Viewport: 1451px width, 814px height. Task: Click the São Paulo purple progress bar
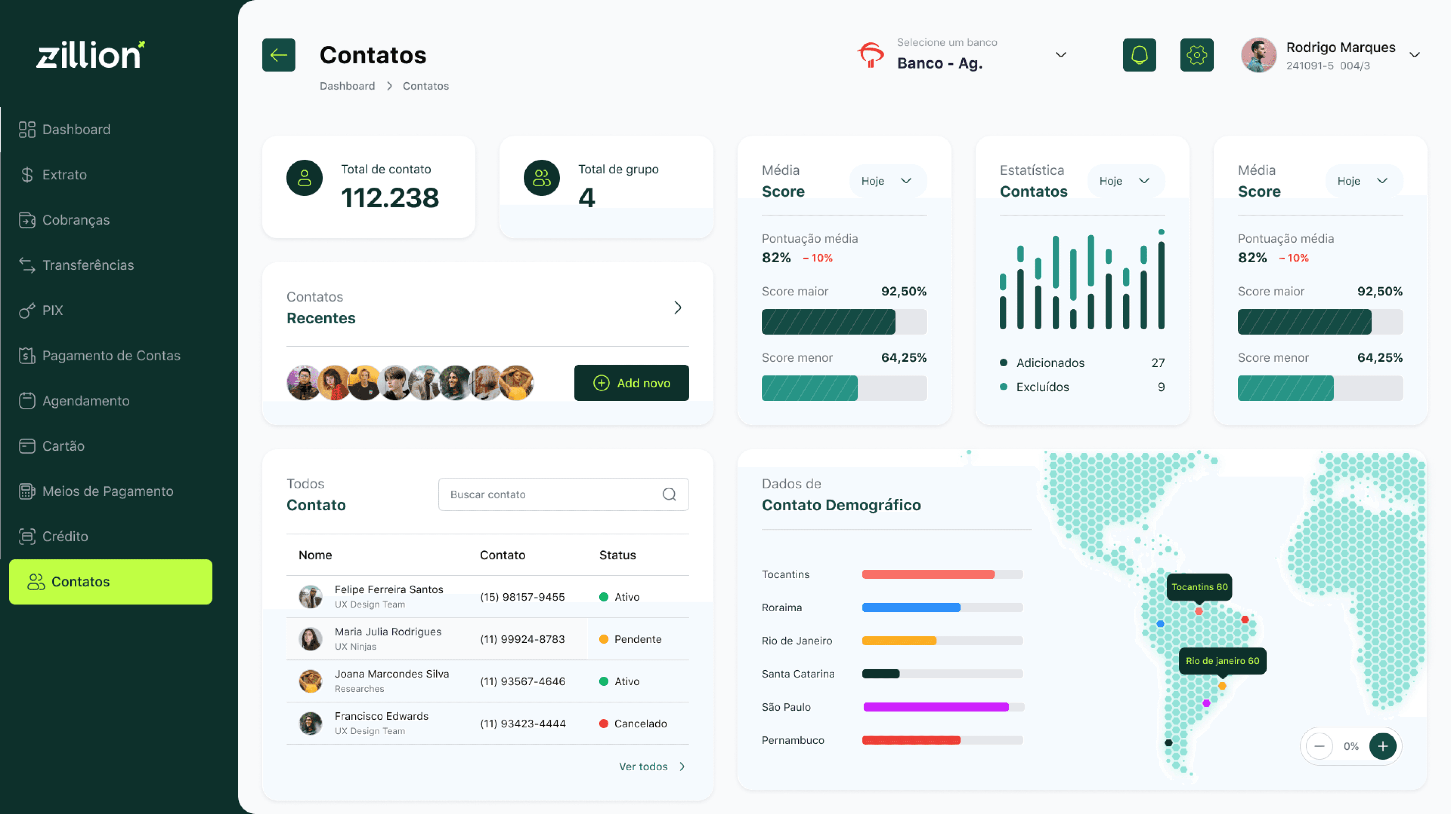click(x=936, y=707)
